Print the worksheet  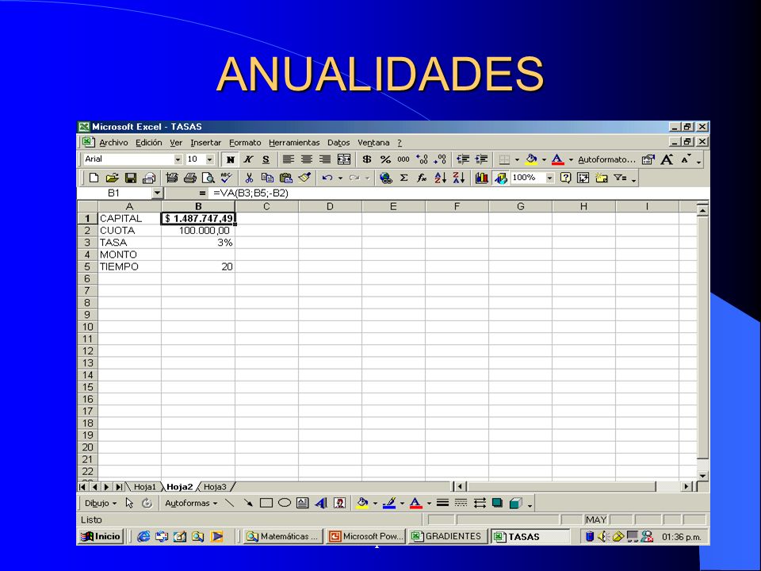point(190,178)
